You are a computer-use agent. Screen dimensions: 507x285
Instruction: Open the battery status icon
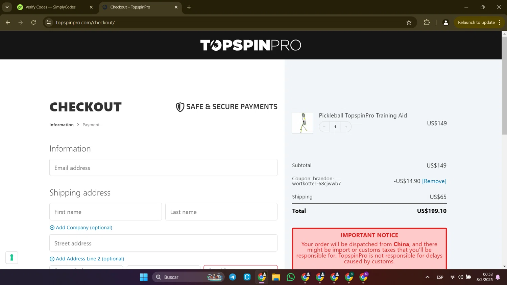(x=468, y=277)
